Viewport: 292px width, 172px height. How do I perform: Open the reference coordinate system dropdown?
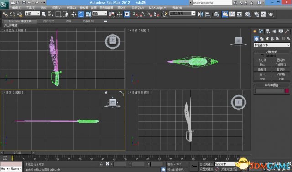99,13
